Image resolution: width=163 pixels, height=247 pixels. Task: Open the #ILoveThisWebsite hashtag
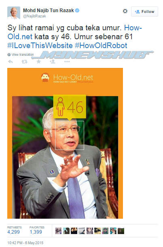(40, 46)
